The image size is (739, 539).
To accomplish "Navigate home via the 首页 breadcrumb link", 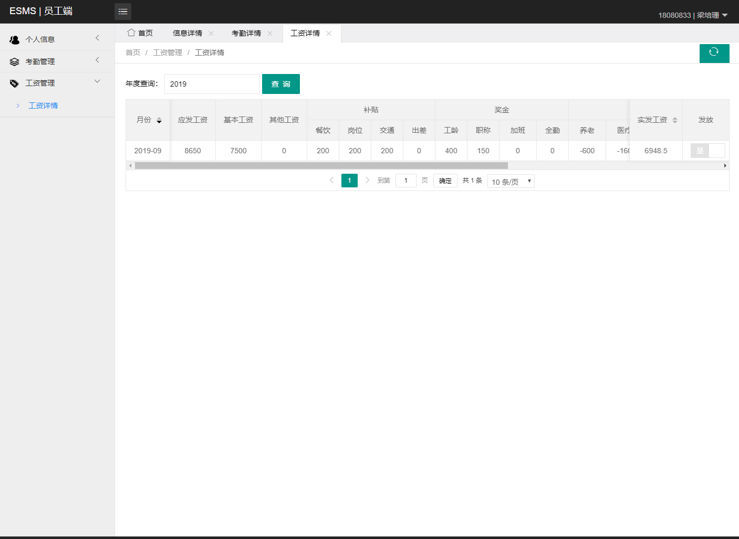I will point(132,52).
